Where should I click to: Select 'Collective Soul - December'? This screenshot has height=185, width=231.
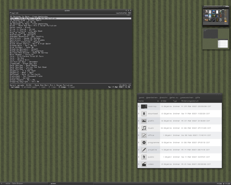click(24, 62)
